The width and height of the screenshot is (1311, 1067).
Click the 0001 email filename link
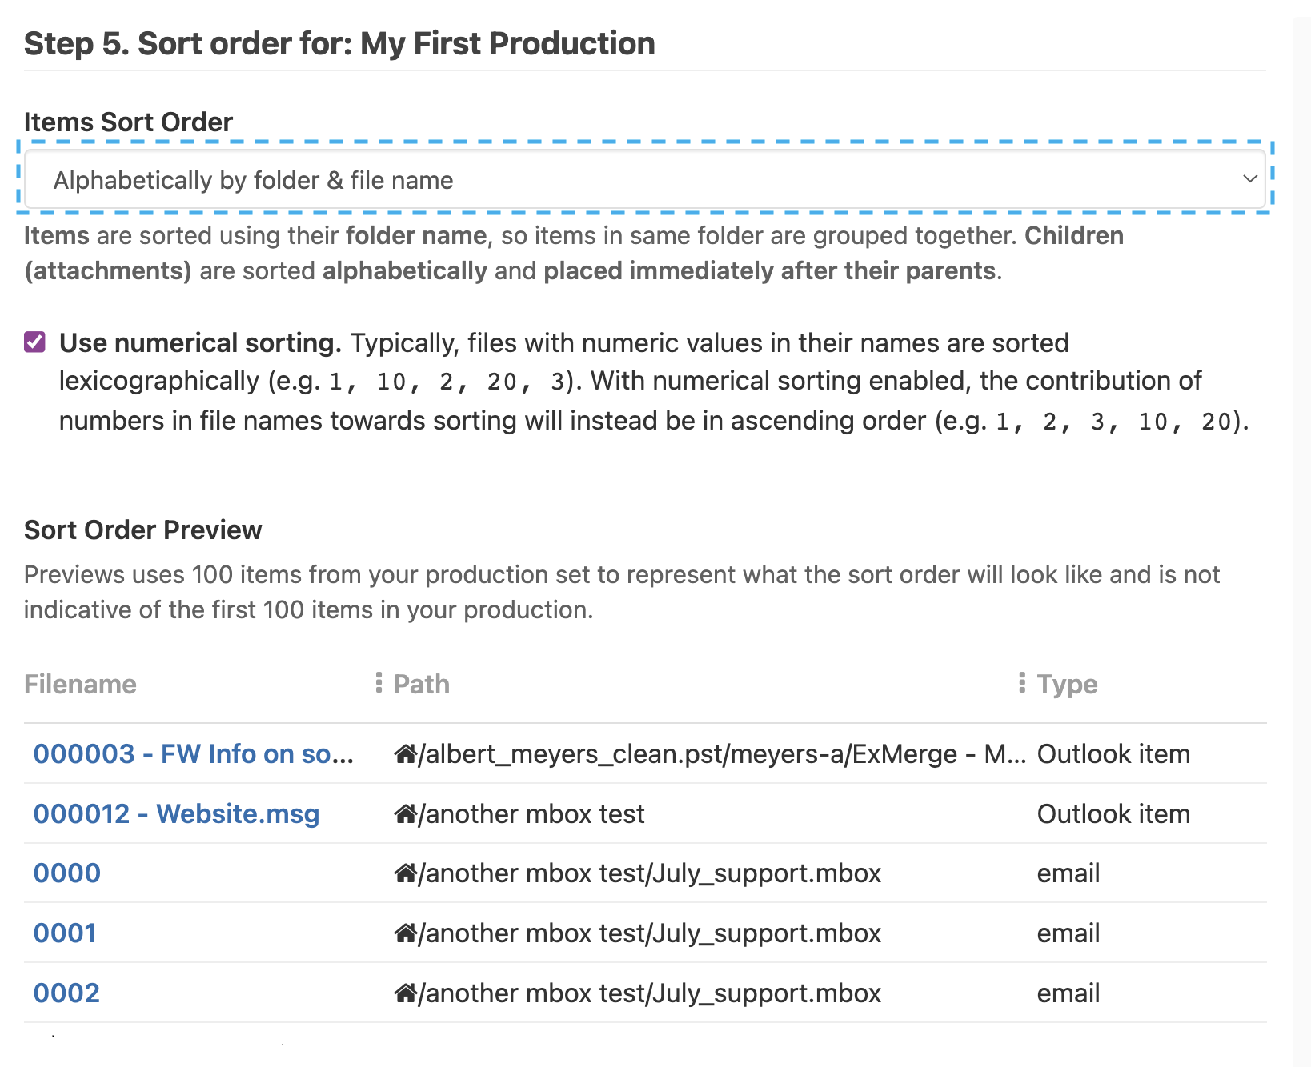pyautogui.click(x=64, y=933)
